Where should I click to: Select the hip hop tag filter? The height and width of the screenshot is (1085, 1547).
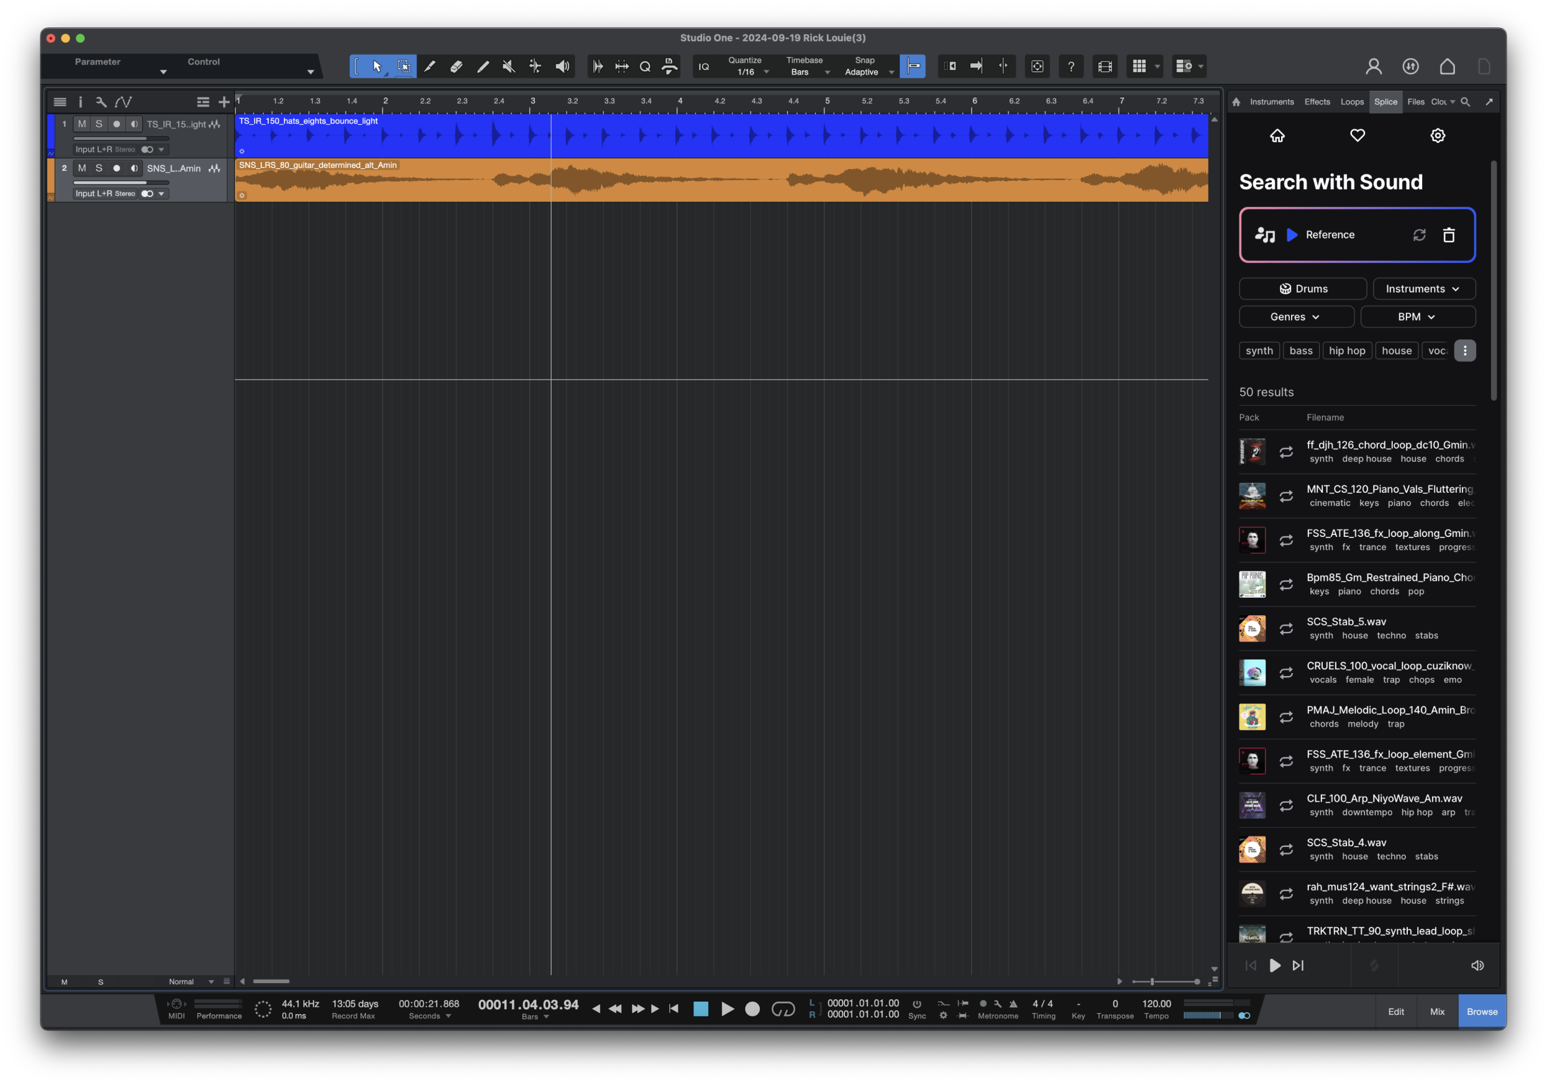tap(1347, 350)
